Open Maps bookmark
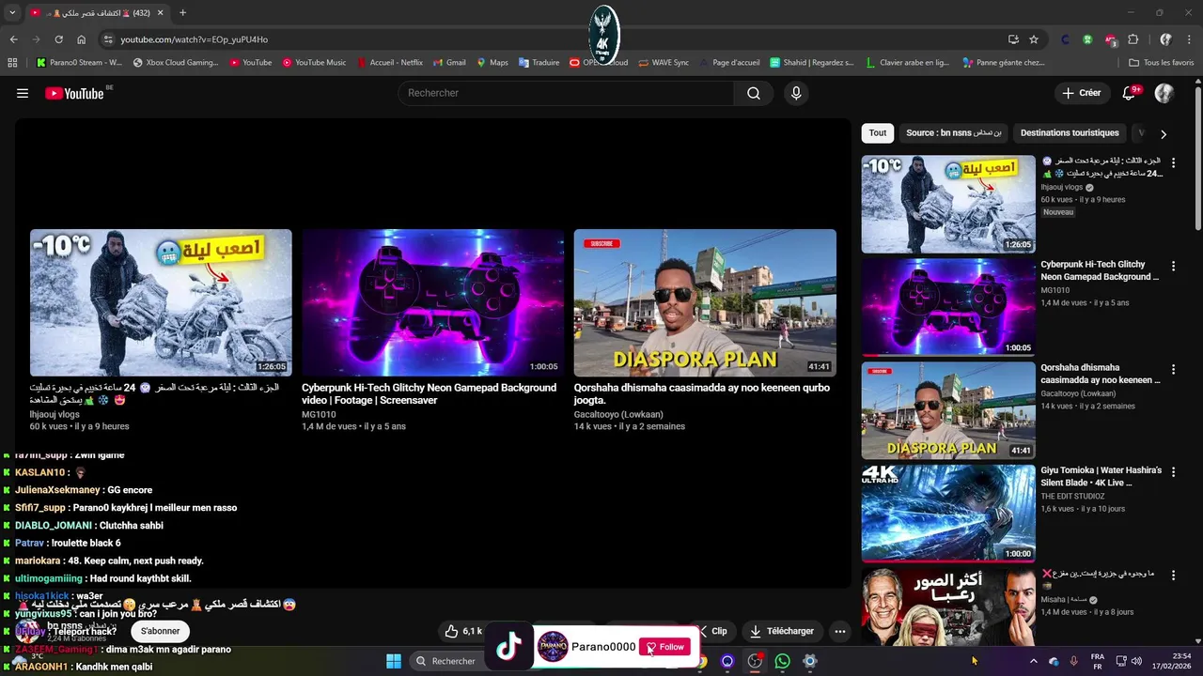Viewport: 1203px width, 676px height. [492, 63]
